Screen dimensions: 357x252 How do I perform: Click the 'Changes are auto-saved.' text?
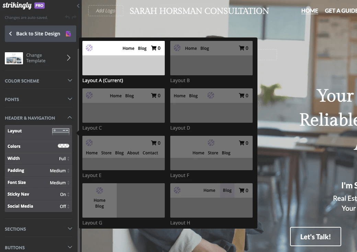click(26, 18)
